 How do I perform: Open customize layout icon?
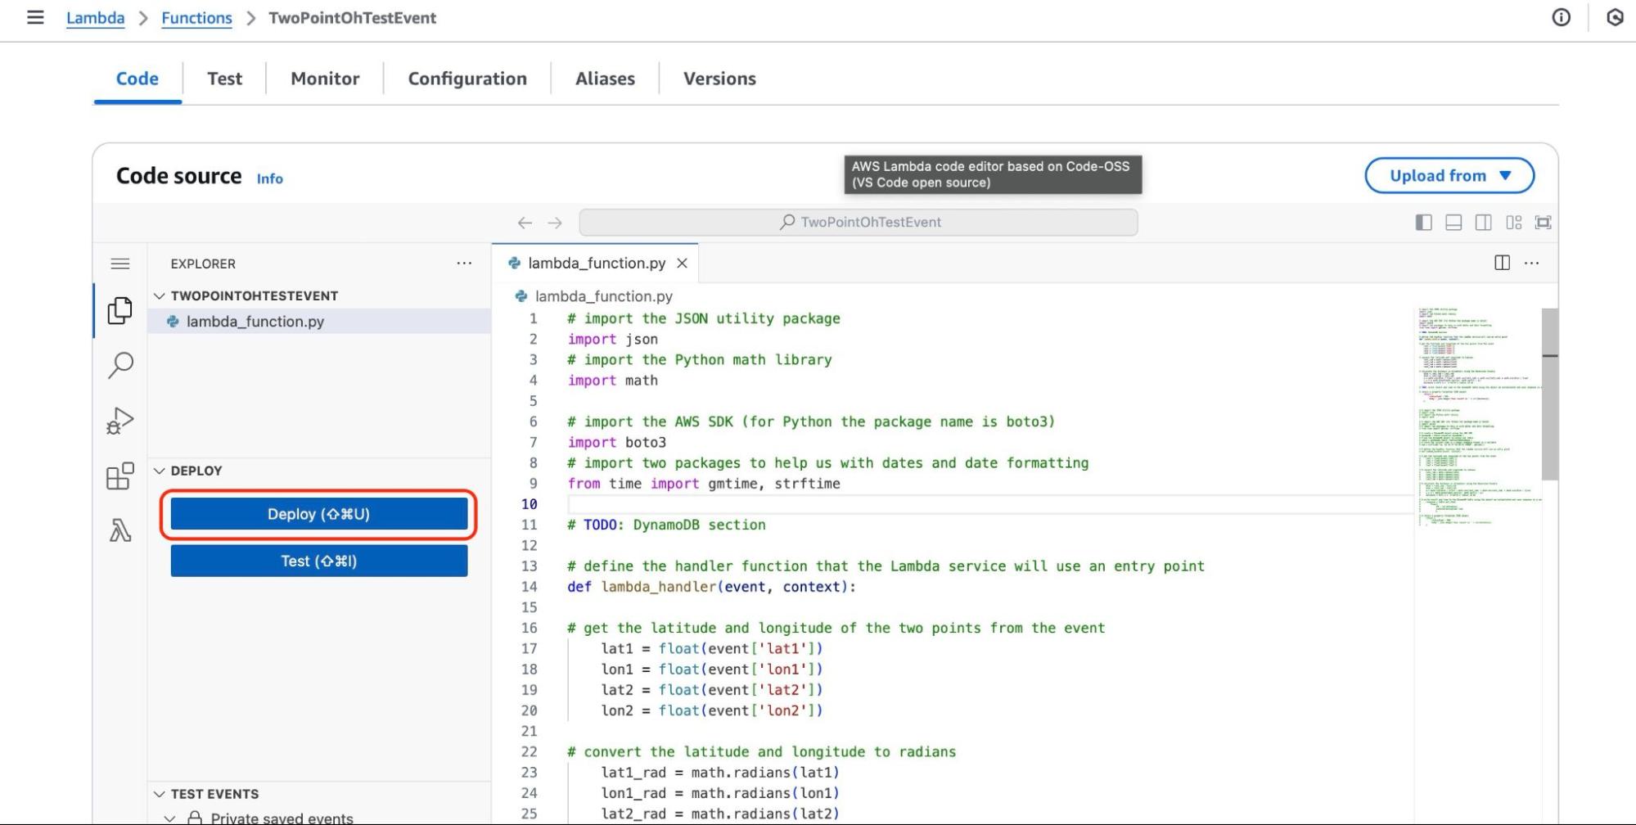tap(1513, 223)
